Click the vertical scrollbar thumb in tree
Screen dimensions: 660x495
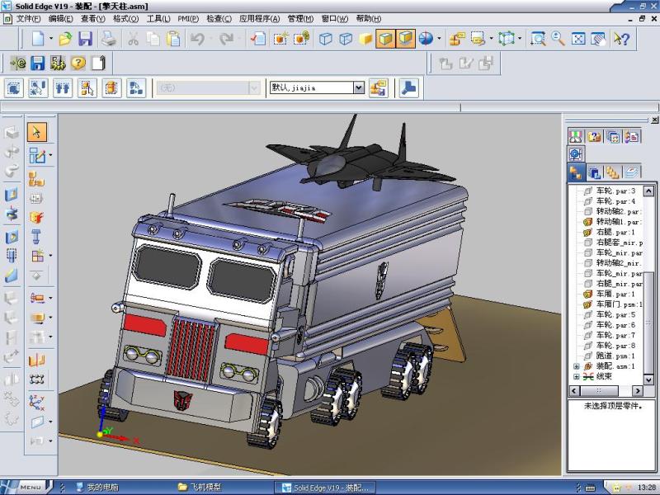pos(648,322)
